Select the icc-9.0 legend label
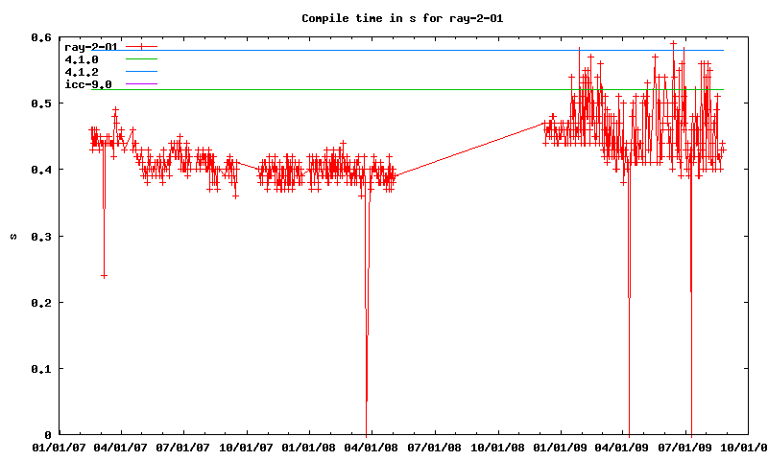Screen dimensions: 768x460 click(84, 84)
